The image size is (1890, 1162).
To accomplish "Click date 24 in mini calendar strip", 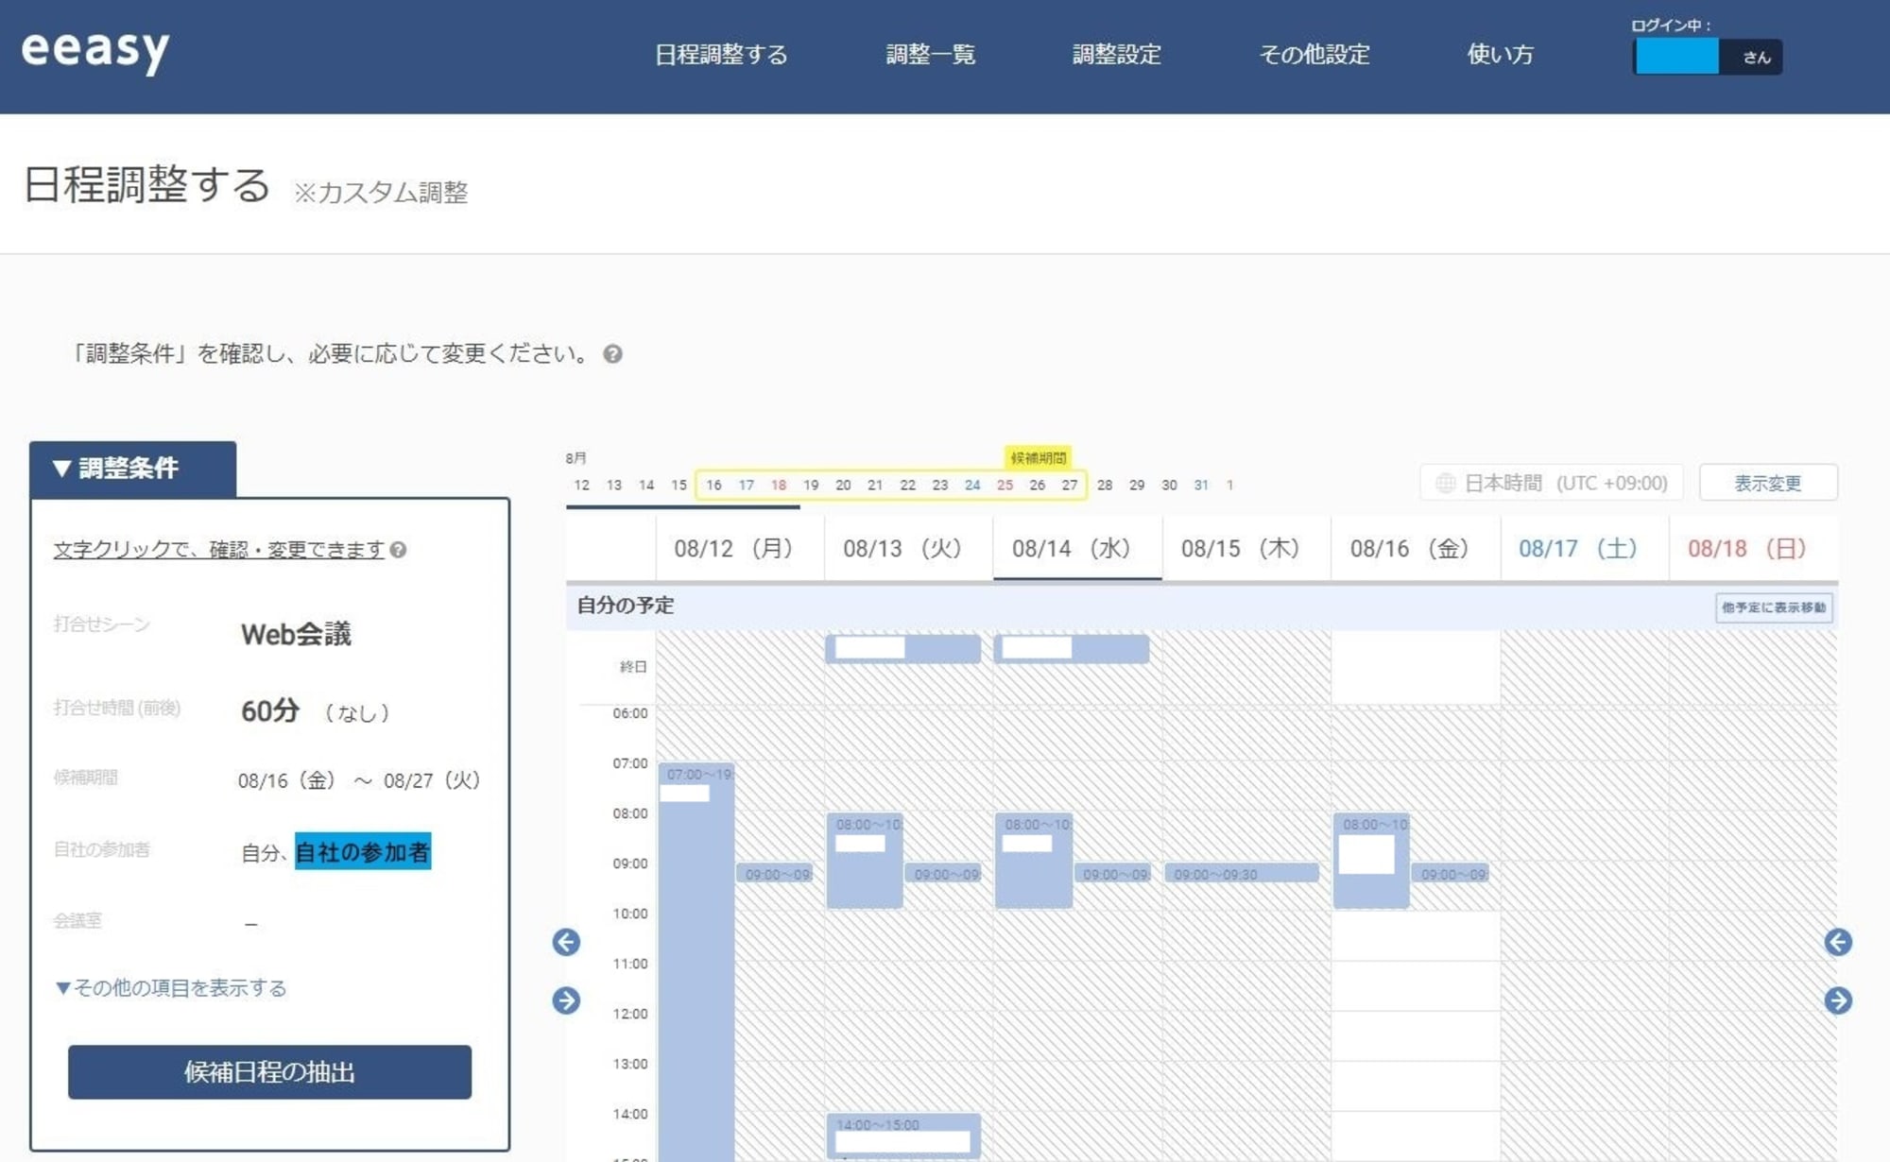I will (x=972, y=485).
